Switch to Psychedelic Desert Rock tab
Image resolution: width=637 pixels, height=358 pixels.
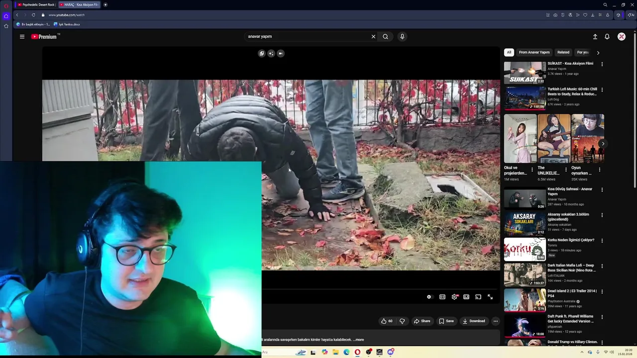pos(36,4)
